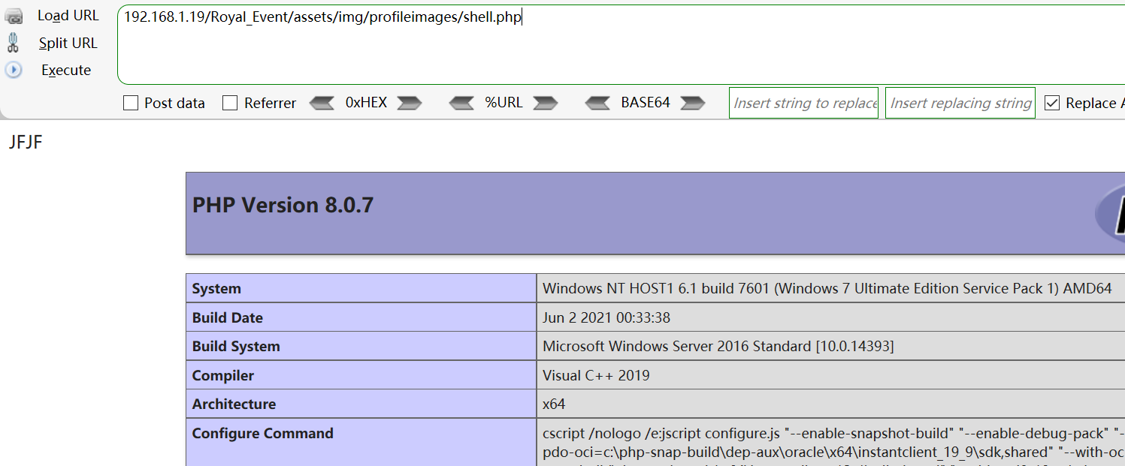Click the Execute play icon
This screenshot has height=466, width=1125.
point(14,70)
